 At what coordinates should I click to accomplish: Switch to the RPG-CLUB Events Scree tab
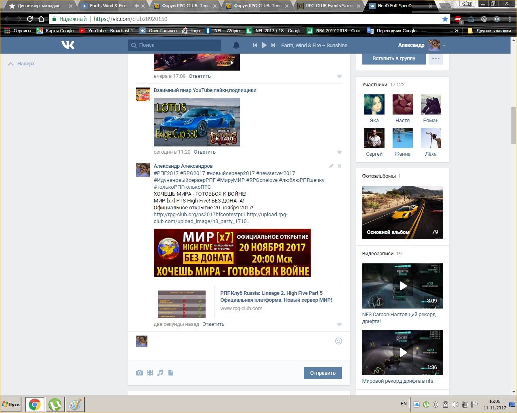329,6
